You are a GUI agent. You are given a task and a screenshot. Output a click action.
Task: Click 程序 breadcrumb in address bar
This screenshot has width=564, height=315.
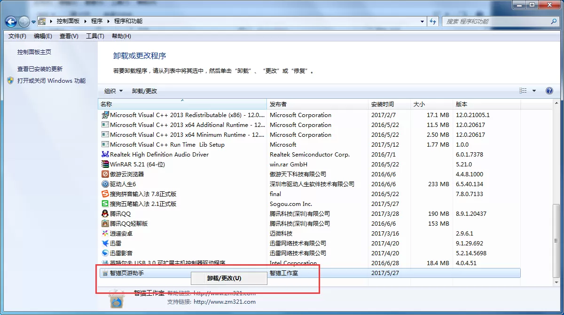pyautogui.click(x=97, y=21)
